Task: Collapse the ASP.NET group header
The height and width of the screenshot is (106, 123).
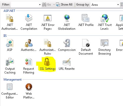Action: [x=9, y=11]
